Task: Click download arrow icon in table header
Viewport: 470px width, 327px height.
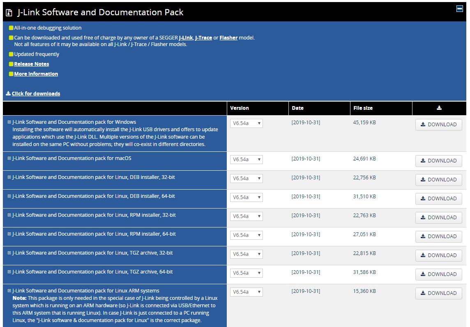Action: point(439,108)
